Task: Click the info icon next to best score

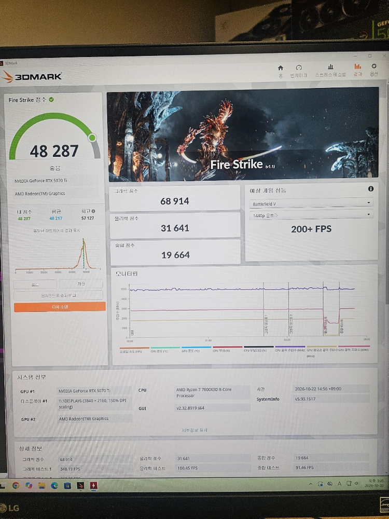Action: pos(93,211)
